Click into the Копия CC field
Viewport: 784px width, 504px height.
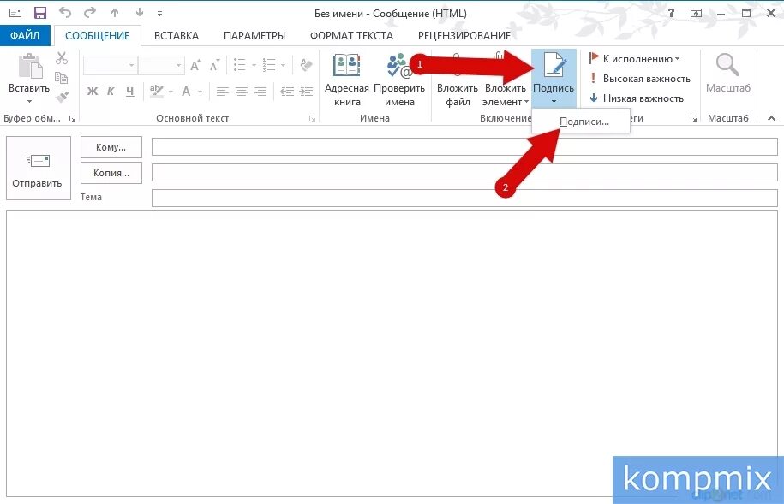click(464, 172)
